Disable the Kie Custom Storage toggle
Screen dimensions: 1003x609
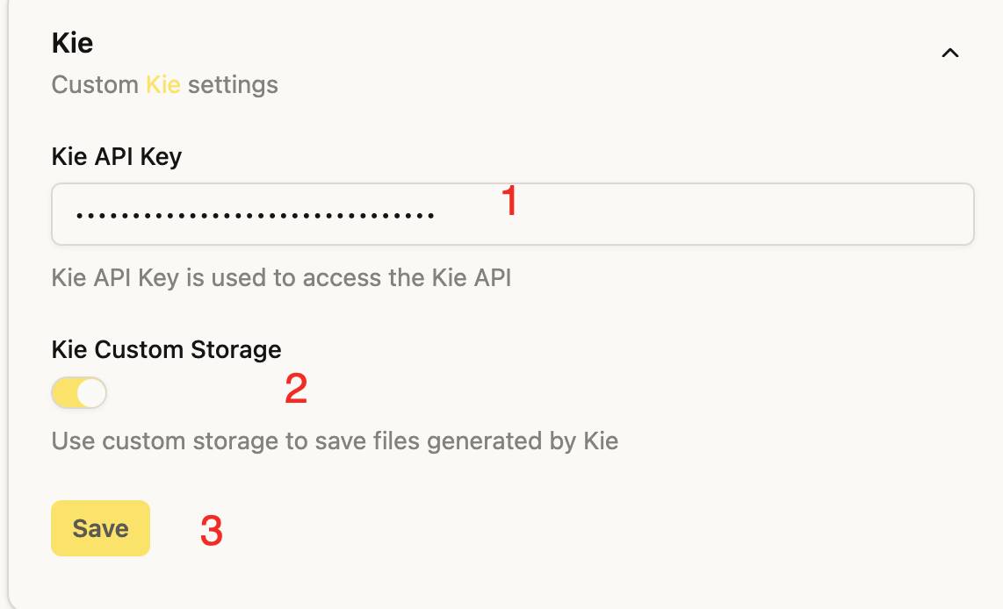(x=79, y=393)
